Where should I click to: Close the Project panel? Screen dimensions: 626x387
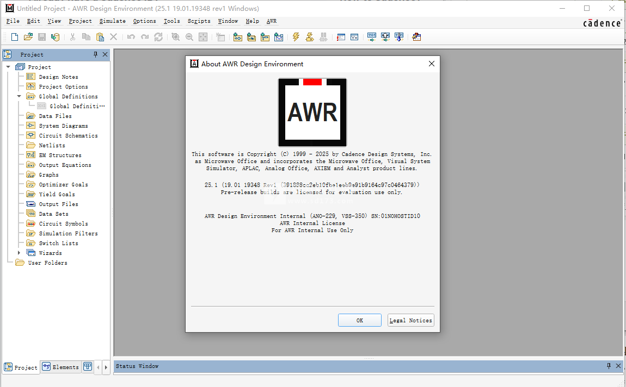tap(105, 54)
